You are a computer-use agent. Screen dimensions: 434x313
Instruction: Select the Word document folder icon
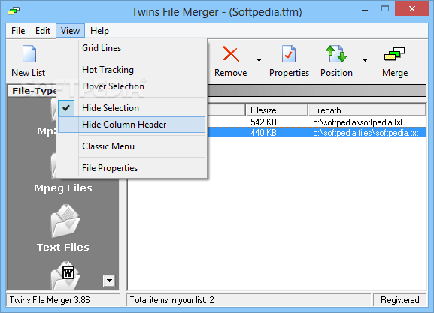(x=65, y=275)
